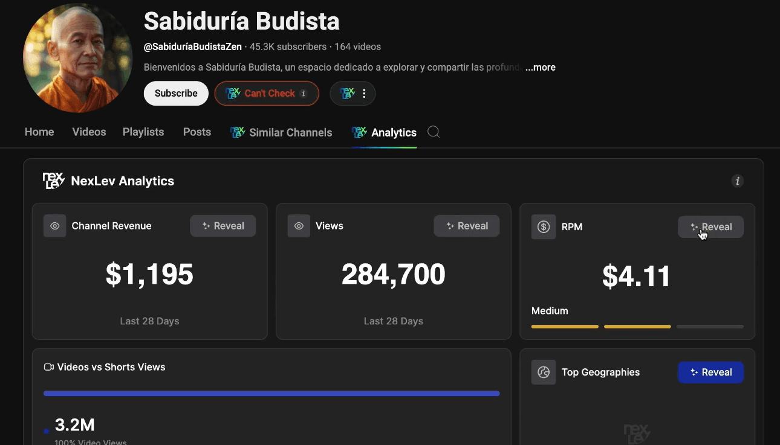The height and width of the screenshot is (445, 780).
Task: Click the eye icon beside Channel Revenue
Action: [x=55, y=226]
